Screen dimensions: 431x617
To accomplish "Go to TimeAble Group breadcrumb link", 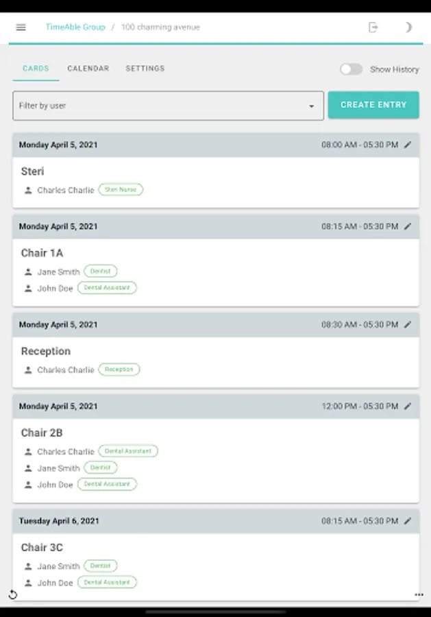I will point(75,27).
